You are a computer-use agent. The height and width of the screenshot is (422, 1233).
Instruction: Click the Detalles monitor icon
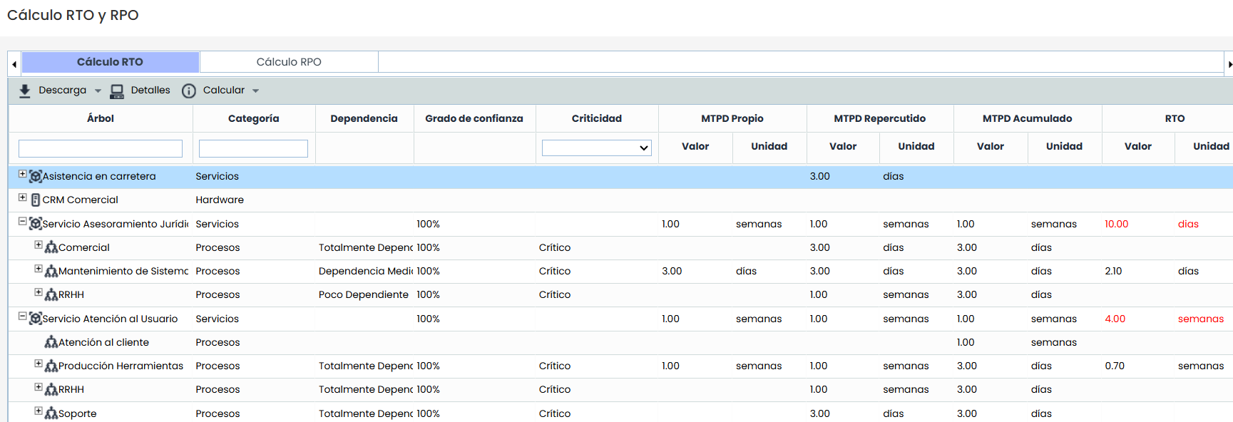click(x=117, y=91)
